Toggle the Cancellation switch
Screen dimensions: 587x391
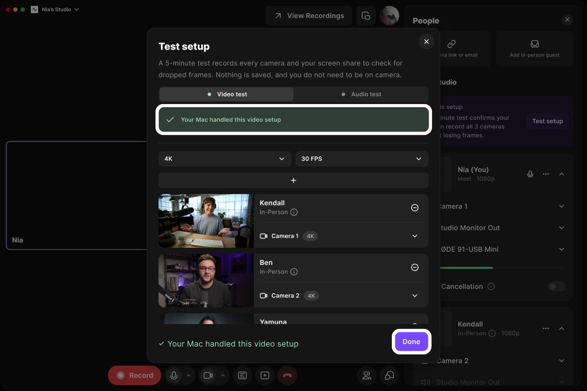[x=557, y=286]
